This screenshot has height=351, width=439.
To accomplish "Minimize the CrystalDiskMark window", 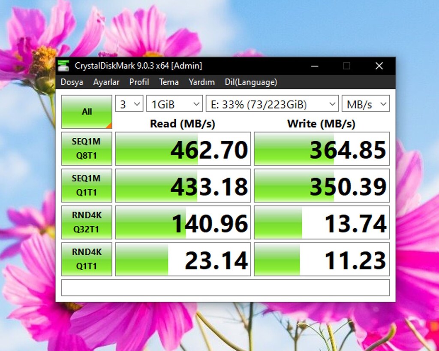I will pyautogui.click(x=315, y=66).
